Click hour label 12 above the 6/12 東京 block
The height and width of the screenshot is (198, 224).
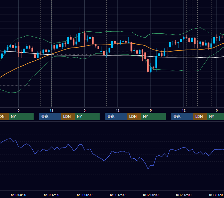pyautogui.click(x=184, y=111)
